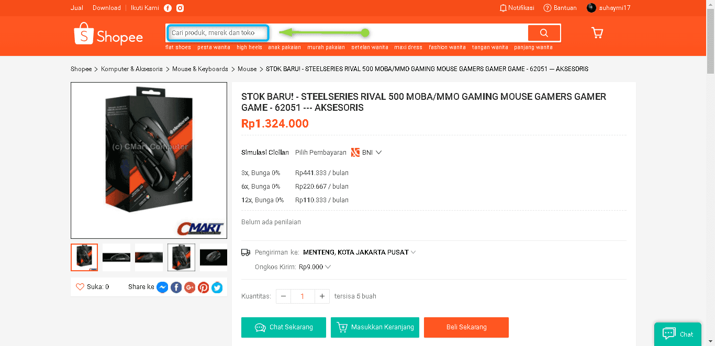
Task: Expand BNI payment bank dropdown
Action: tap(366, 153)
